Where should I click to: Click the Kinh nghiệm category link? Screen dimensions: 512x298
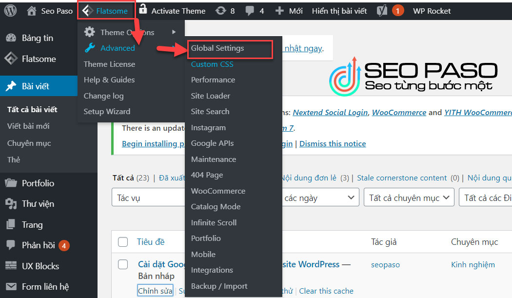(473, 265)
